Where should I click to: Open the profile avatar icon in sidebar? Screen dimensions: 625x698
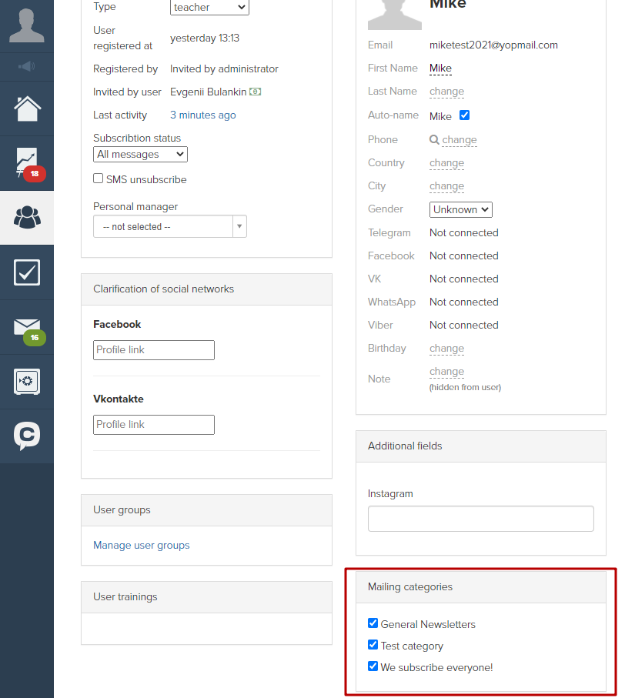tap(27, 26)
